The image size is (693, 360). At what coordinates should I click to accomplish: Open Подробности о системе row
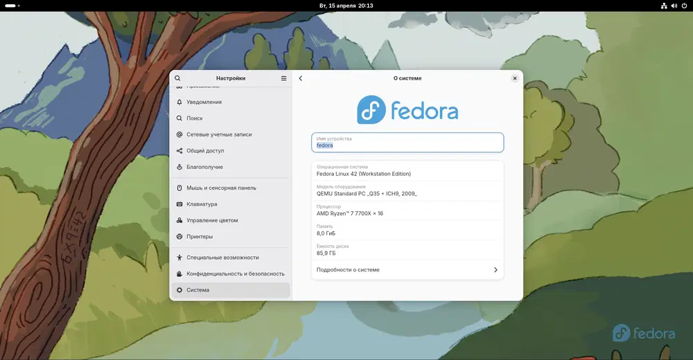coord(407,270)
